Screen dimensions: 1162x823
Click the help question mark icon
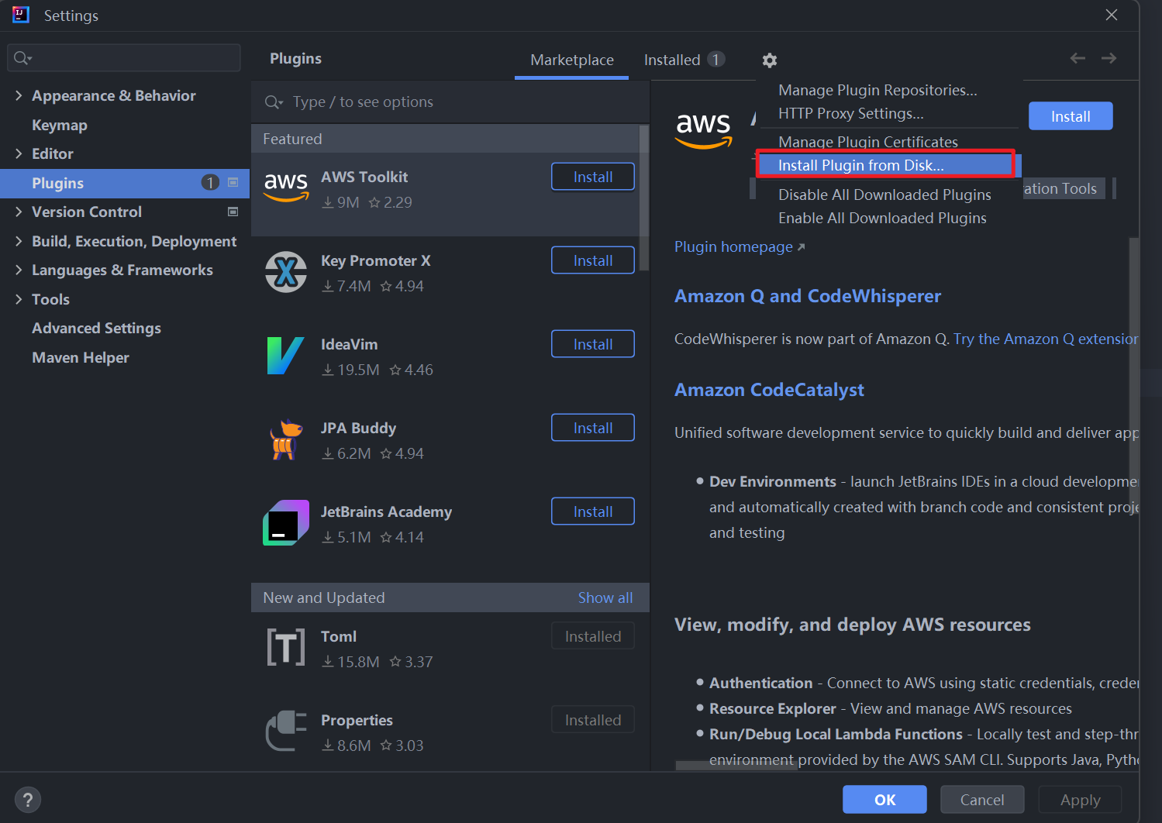tap(27, 800)
